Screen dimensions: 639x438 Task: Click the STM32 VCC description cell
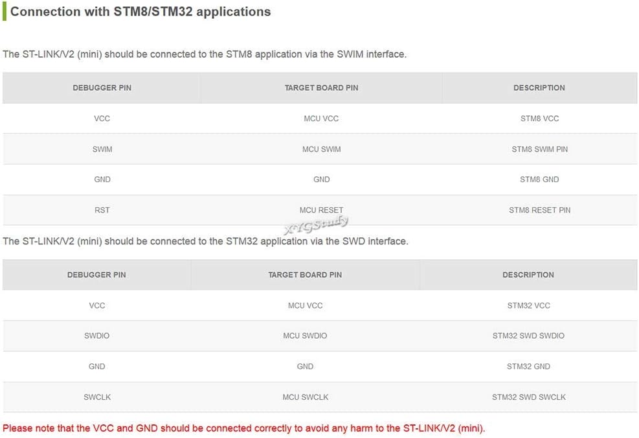tap(528, 305)
